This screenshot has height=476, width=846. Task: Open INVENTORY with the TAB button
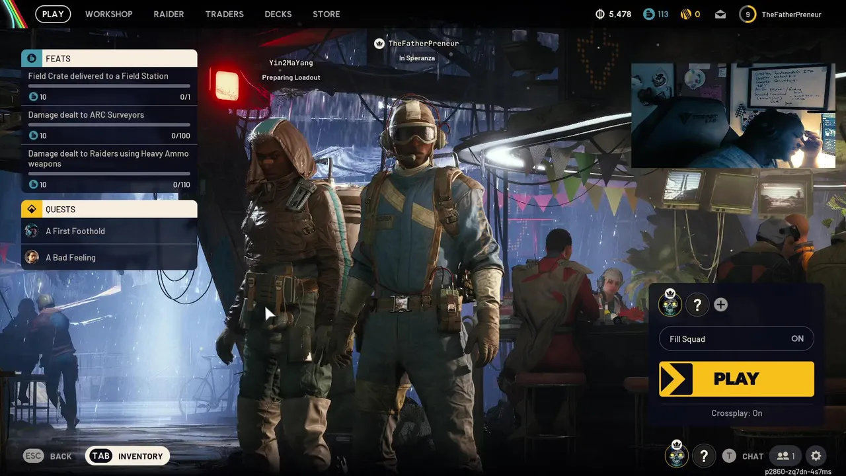coord(128,456)
